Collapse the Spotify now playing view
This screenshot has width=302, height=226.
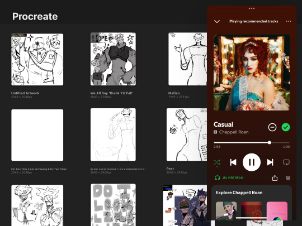[x=217, y=21]
